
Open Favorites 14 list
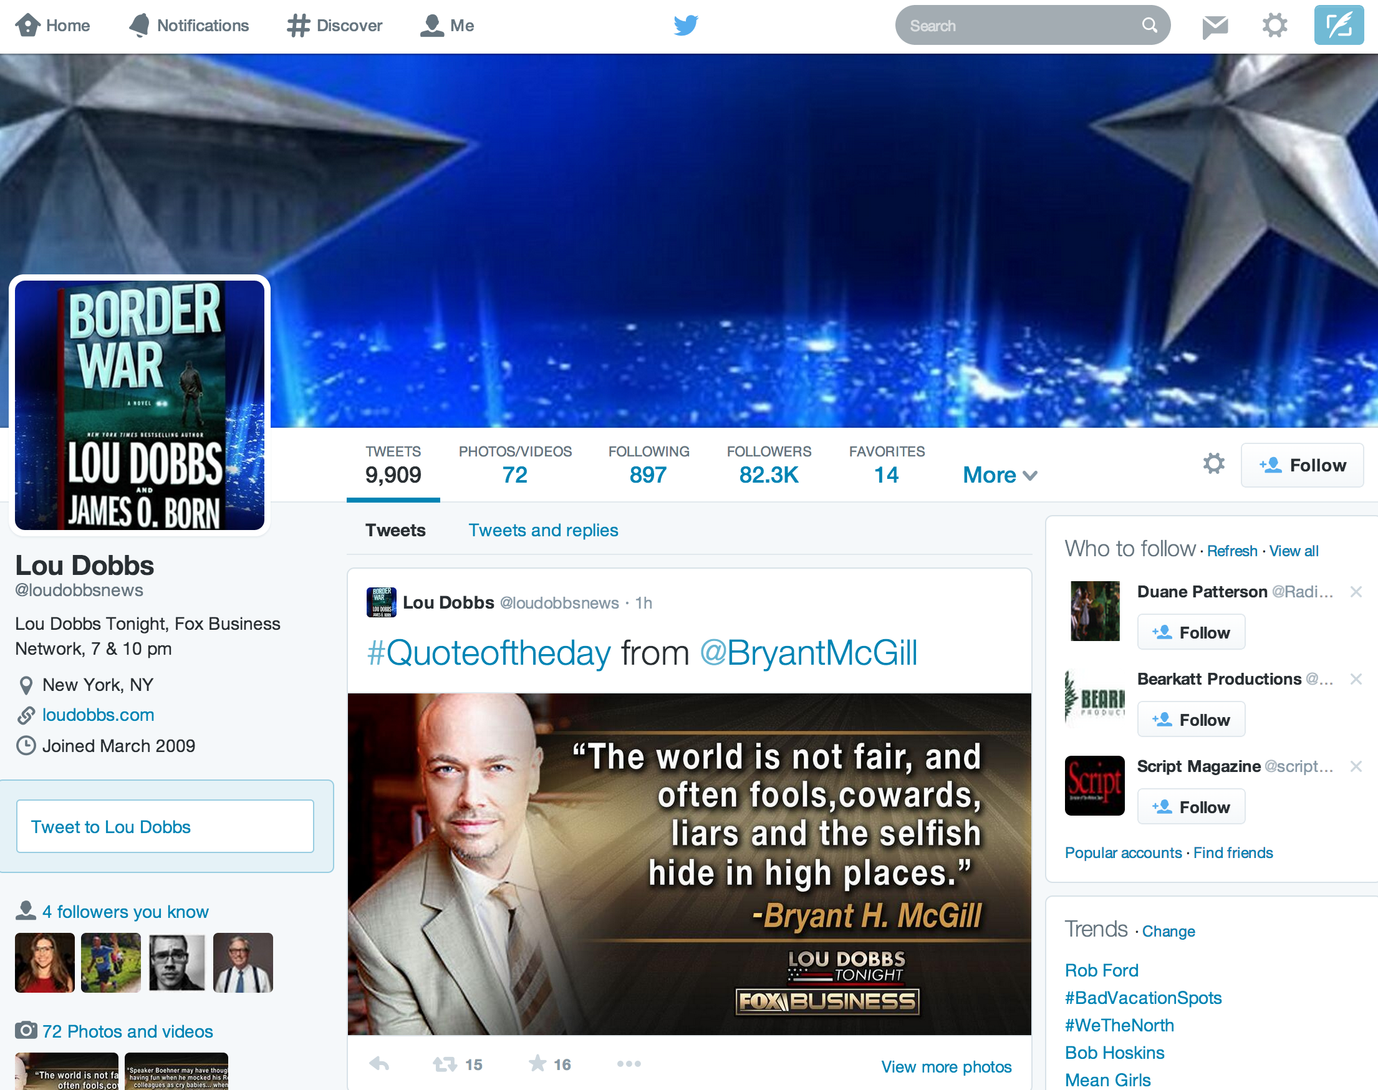tap(886, 466)
